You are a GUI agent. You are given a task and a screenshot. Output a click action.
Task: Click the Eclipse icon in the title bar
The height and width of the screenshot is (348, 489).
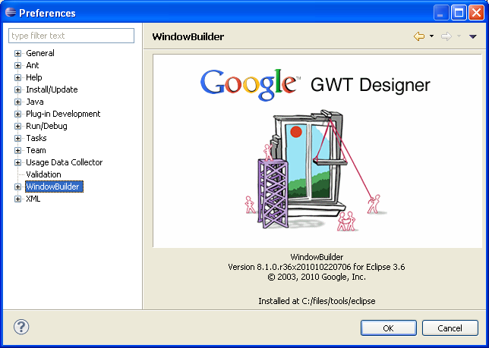pyautogui.click(x=11, y=12)
